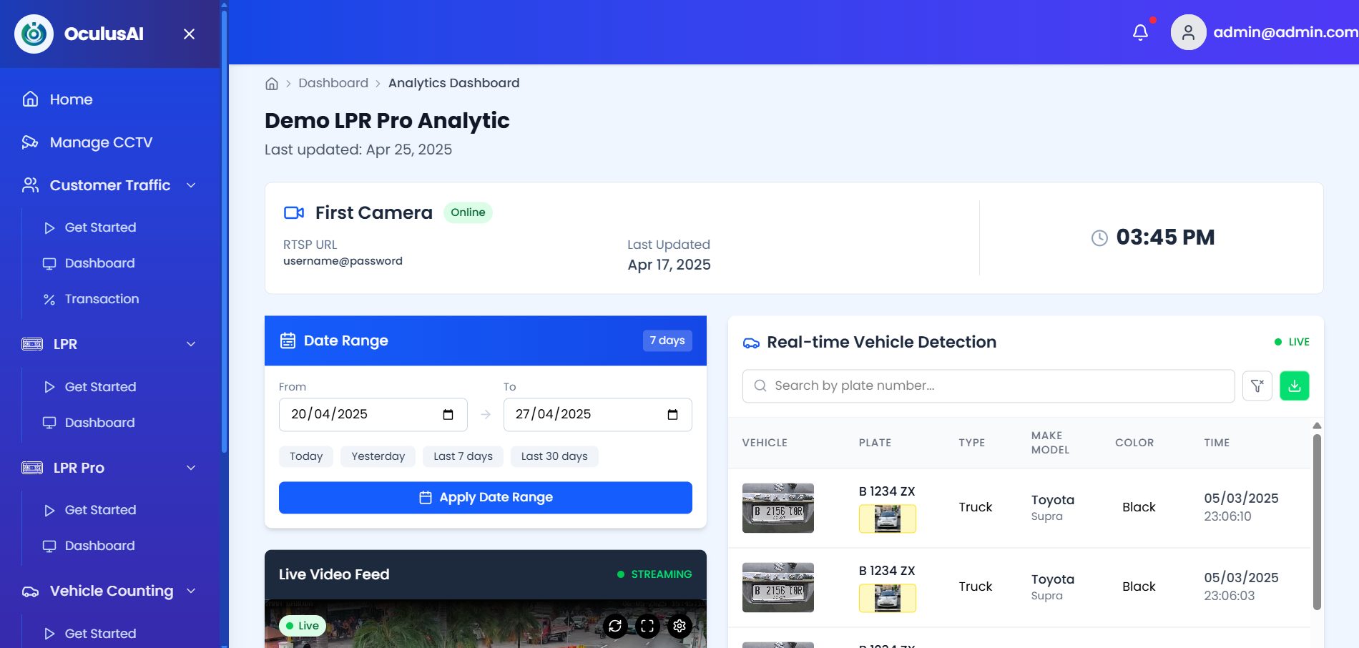Screen dimensions: 1359x648
Task: Click the green export download icon
Action: [1294, 386]
